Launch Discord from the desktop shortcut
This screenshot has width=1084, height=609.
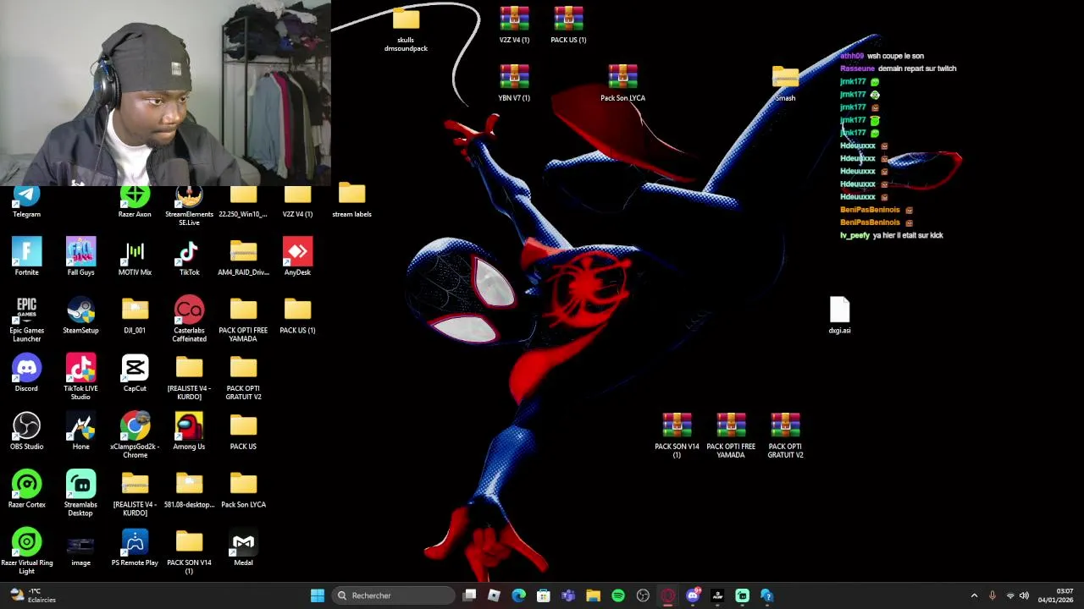26,373
